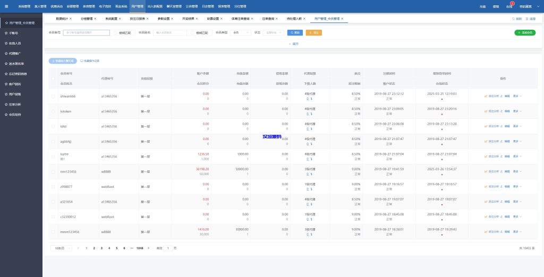
Task: Click the subordinate count person icon for nnn123456
Action: 308,175
